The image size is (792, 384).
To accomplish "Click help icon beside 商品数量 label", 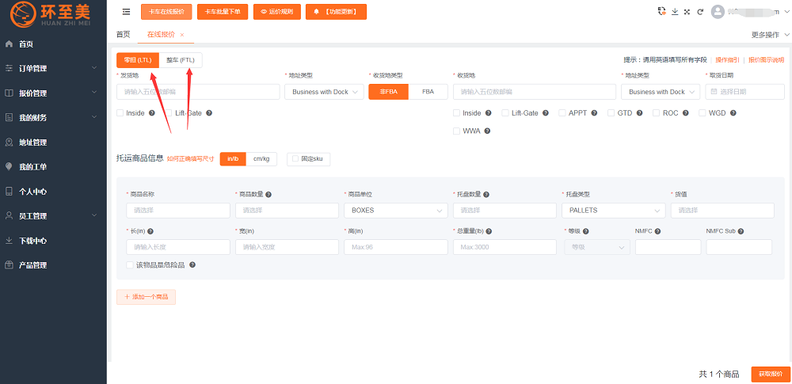I will (269, 194).
